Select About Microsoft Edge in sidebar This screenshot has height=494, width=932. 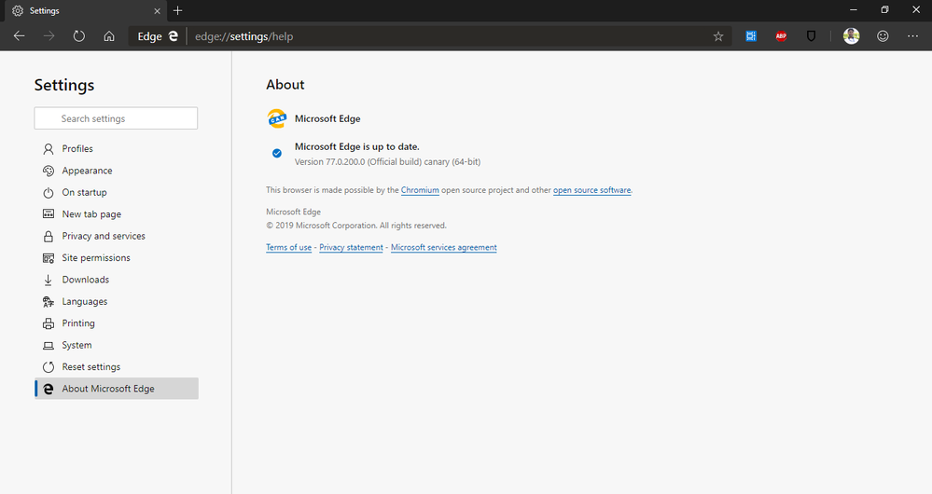click(x=116, y=389)
